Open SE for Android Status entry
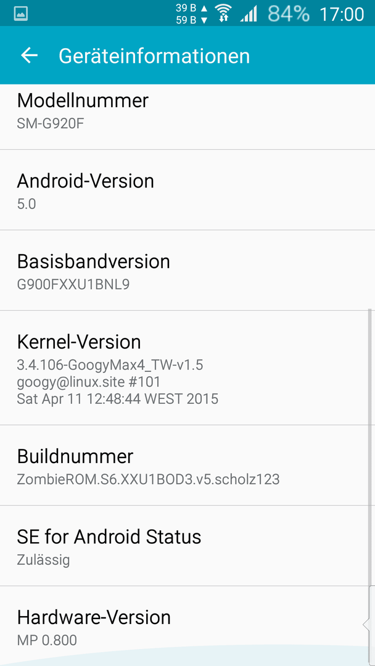 coord(187,545)
